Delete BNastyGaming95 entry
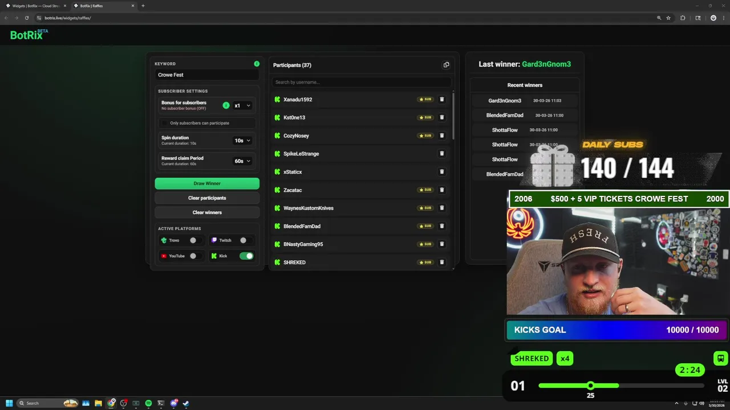 click(x=441, y=244)
